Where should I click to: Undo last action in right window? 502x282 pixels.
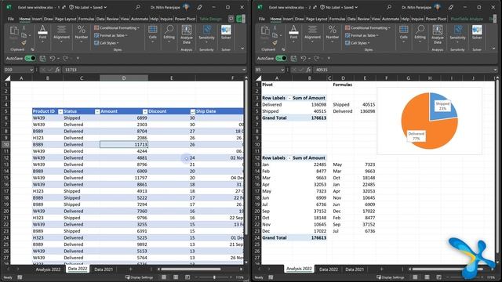304,59
